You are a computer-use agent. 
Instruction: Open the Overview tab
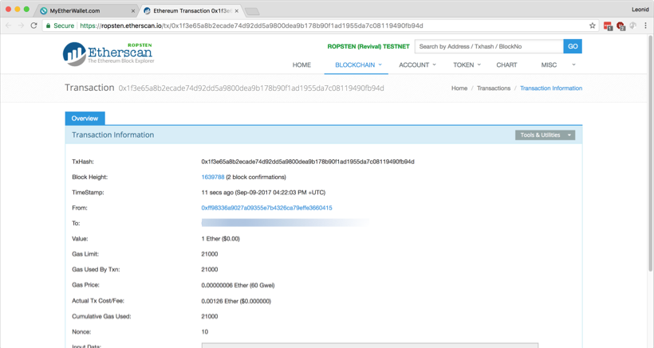click(85, 118)
